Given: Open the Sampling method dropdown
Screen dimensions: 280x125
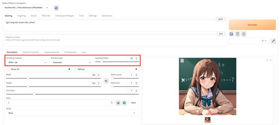Looking at the screenshot, I should pos(27,63).
